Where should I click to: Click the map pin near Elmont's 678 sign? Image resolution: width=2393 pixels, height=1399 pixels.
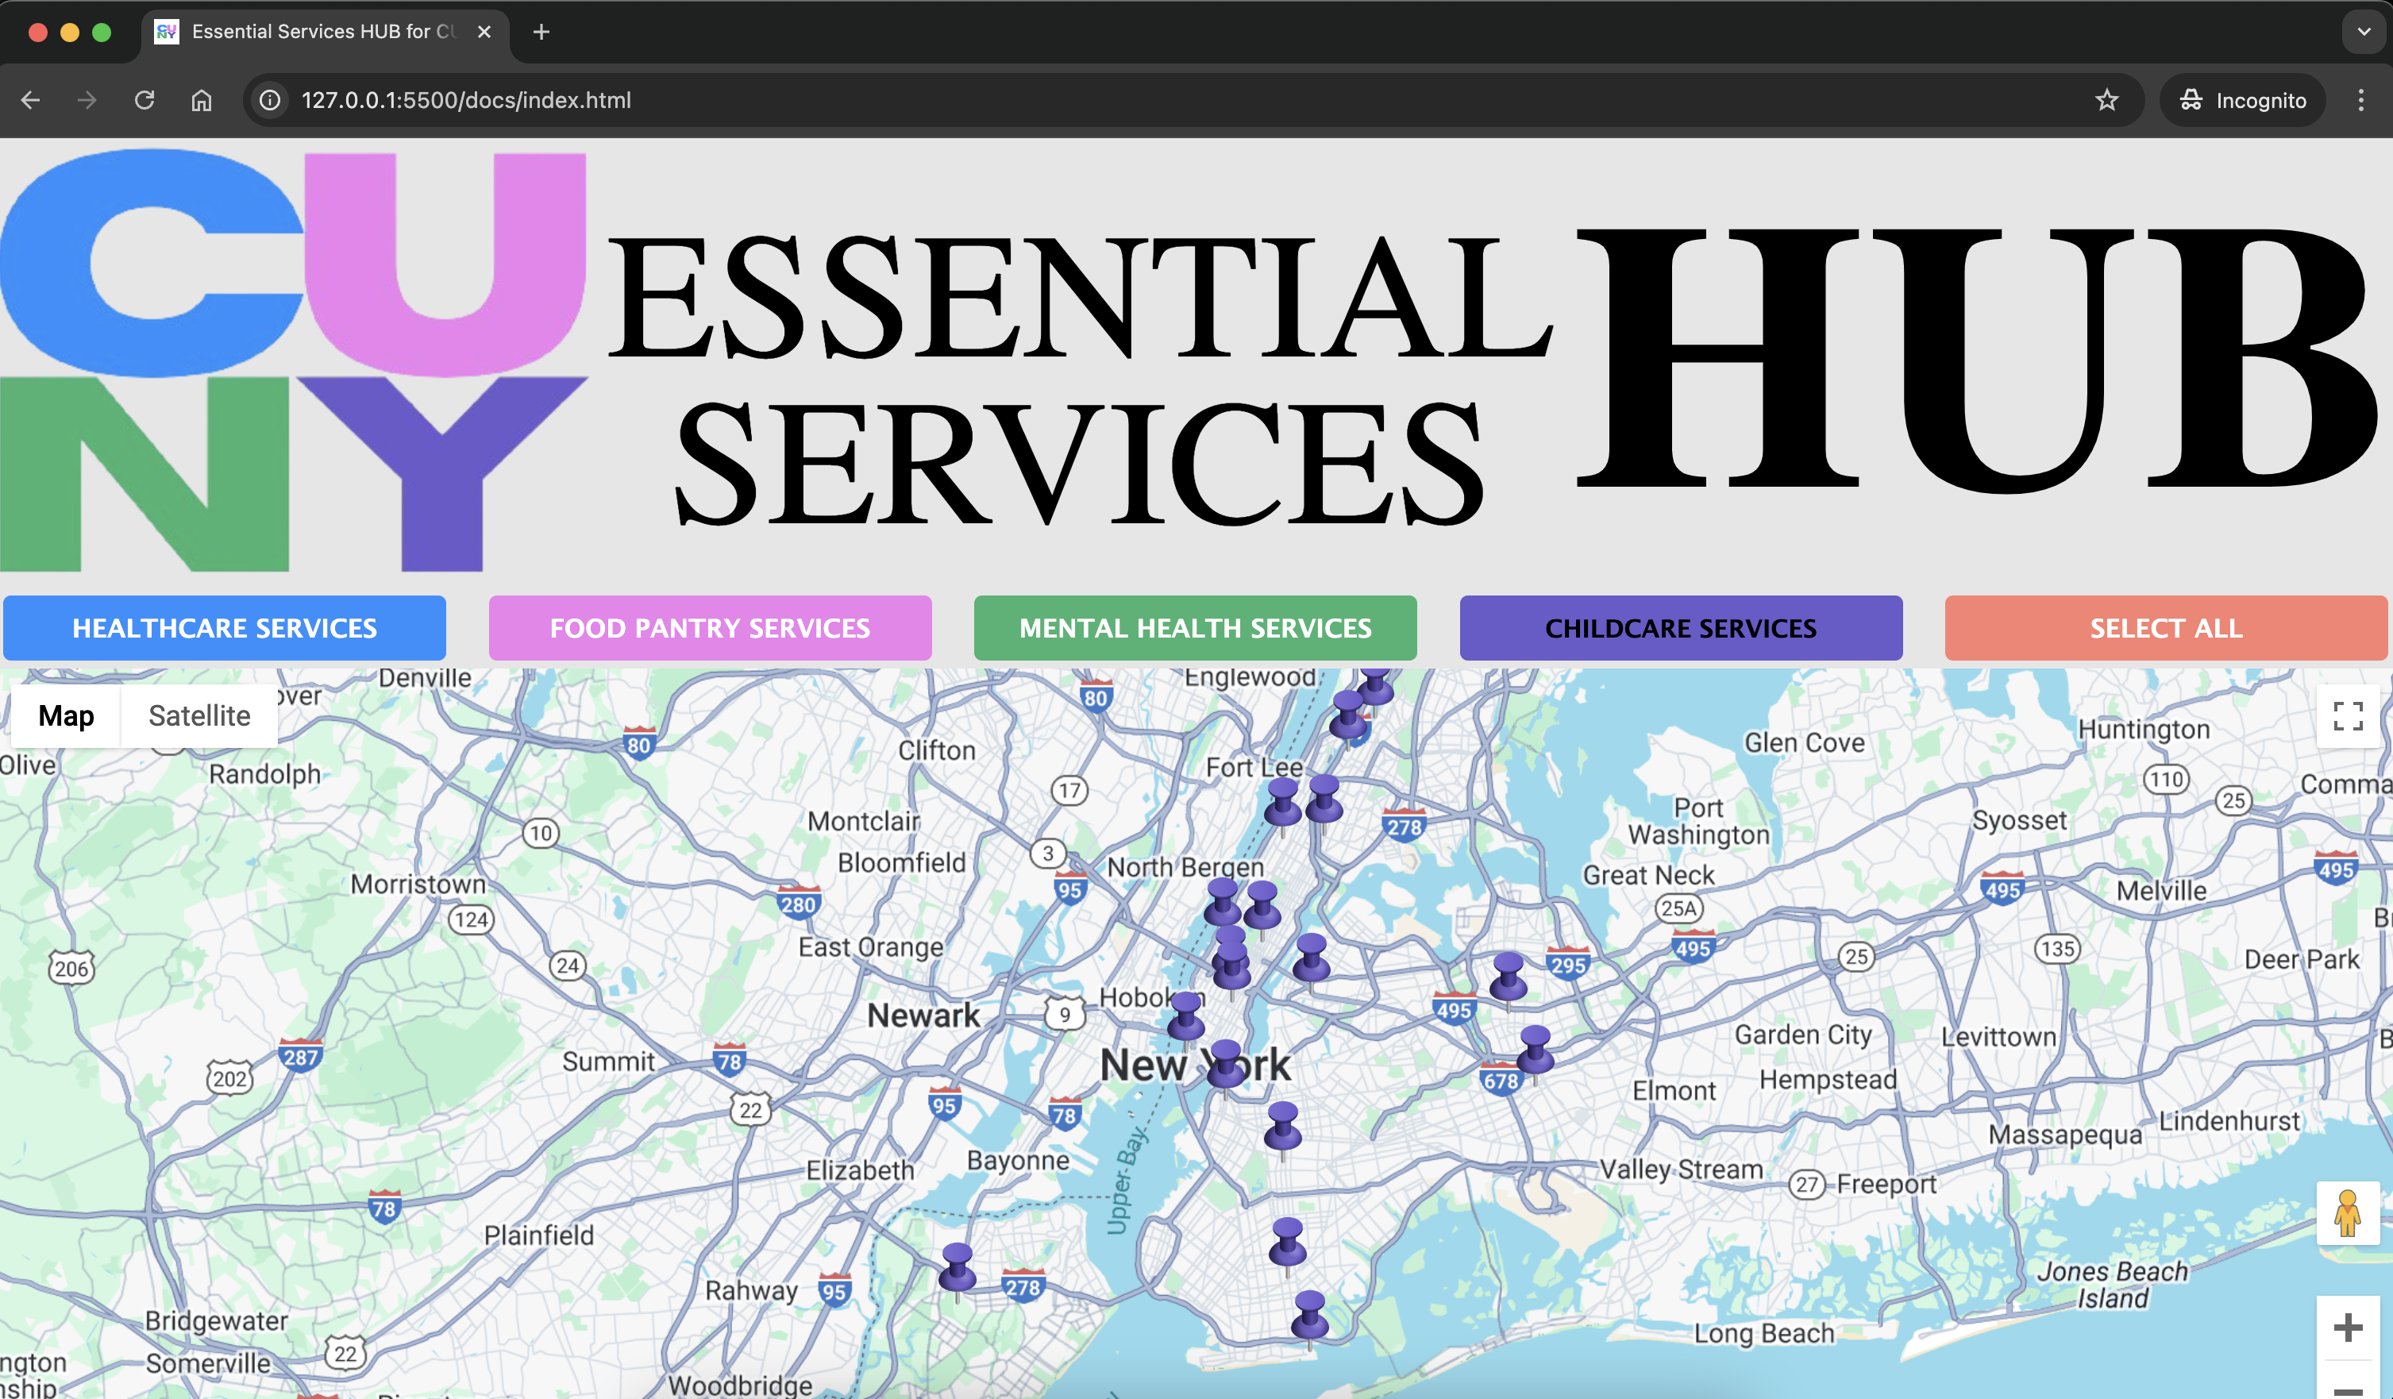click(1535, 1050)
